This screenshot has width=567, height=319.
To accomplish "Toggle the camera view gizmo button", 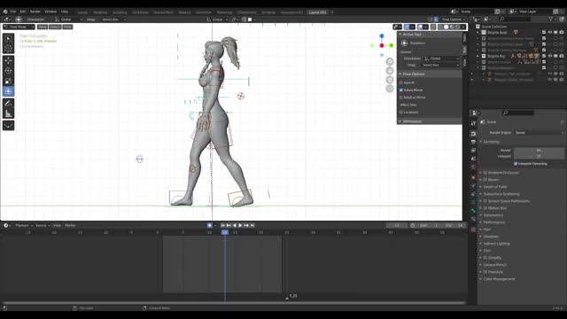I will (x=390, y=80).
